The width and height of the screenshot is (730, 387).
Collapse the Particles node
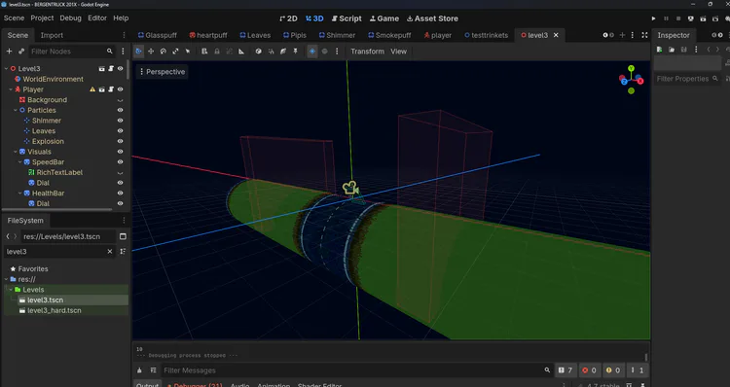point(16,110)
